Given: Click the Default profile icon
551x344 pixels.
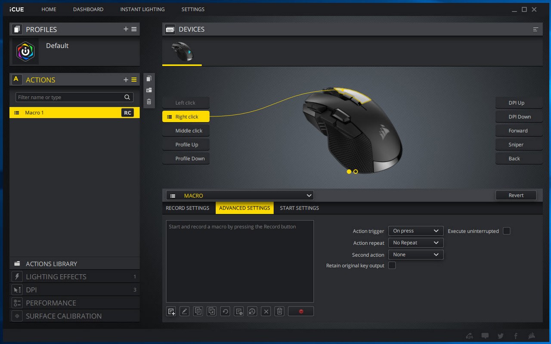Looking at the screenshot, I should click(25, 52).
